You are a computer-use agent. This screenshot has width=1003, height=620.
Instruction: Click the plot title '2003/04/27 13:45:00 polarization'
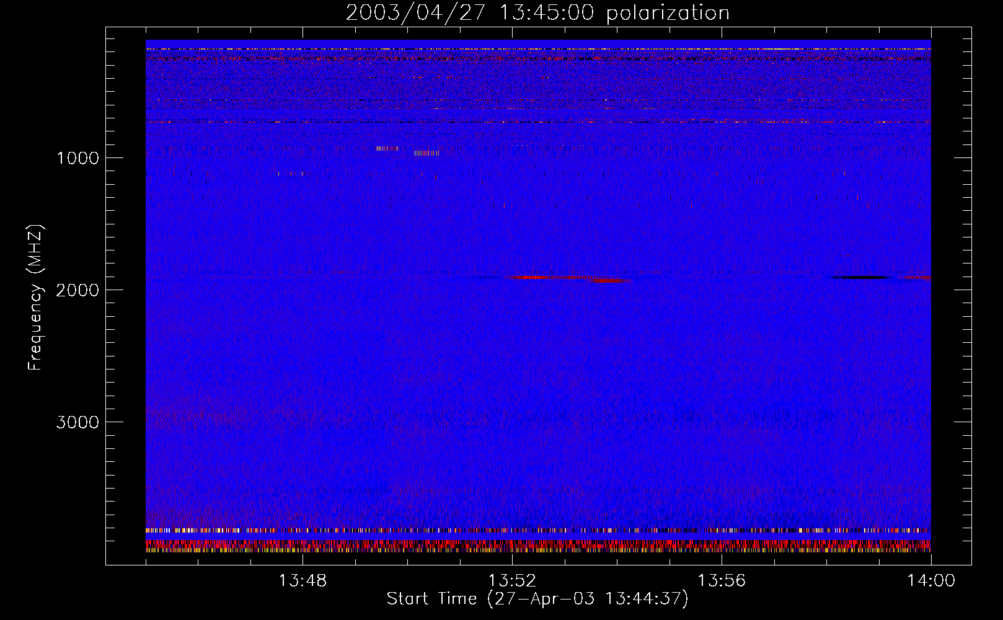(537, 13)
